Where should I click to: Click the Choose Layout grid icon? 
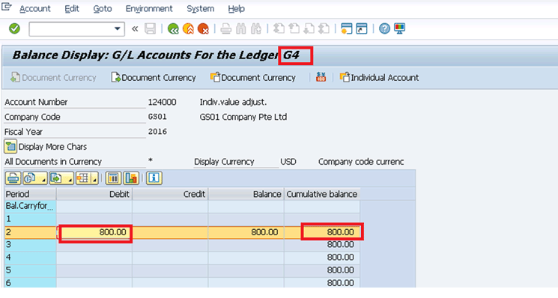[83, 178]
